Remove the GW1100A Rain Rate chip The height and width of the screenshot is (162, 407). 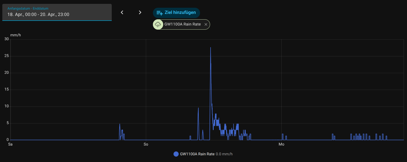tap(206, 24)
